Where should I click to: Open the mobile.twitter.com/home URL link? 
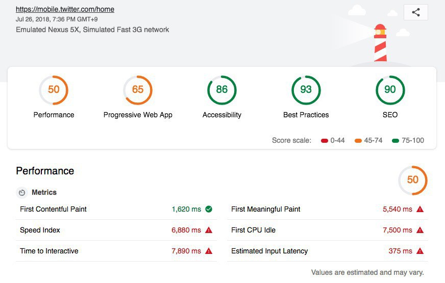[65, 9]
